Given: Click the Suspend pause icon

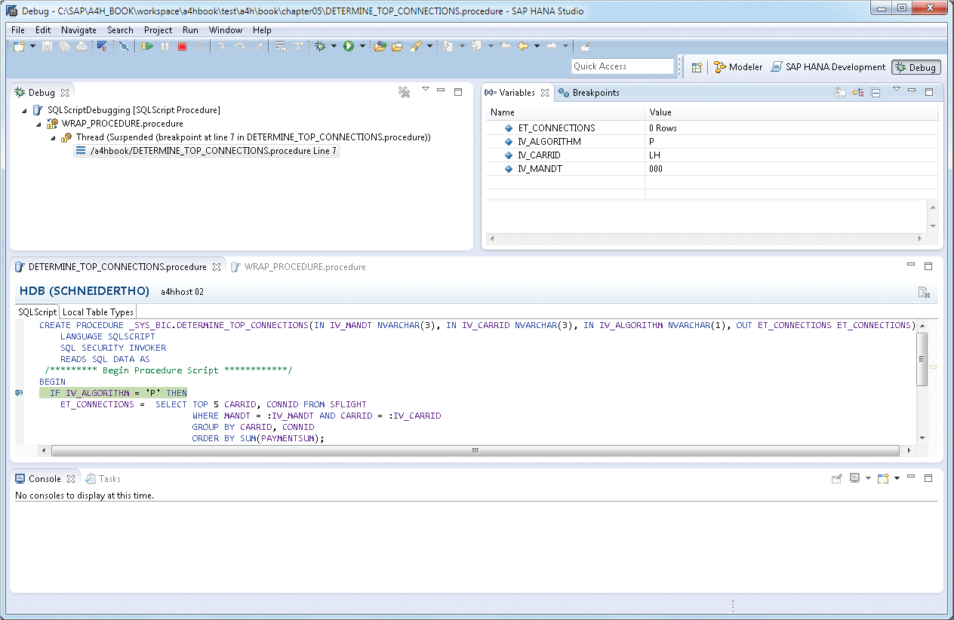Looking at the screenshot, I should (165, 47).
